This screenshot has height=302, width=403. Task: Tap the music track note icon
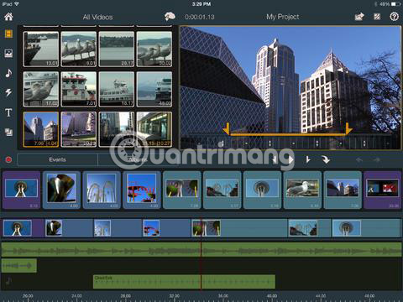tap(8, 281)
